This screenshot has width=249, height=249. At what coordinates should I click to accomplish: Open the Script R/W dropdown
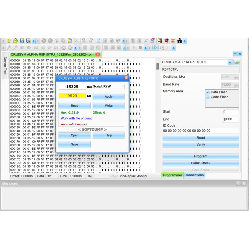point(109,87)
